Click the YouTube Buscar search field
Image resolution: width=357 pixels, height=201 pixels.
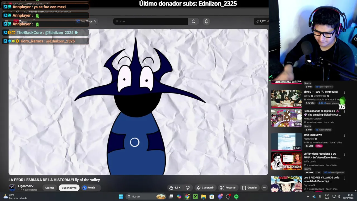coord(150,21)
